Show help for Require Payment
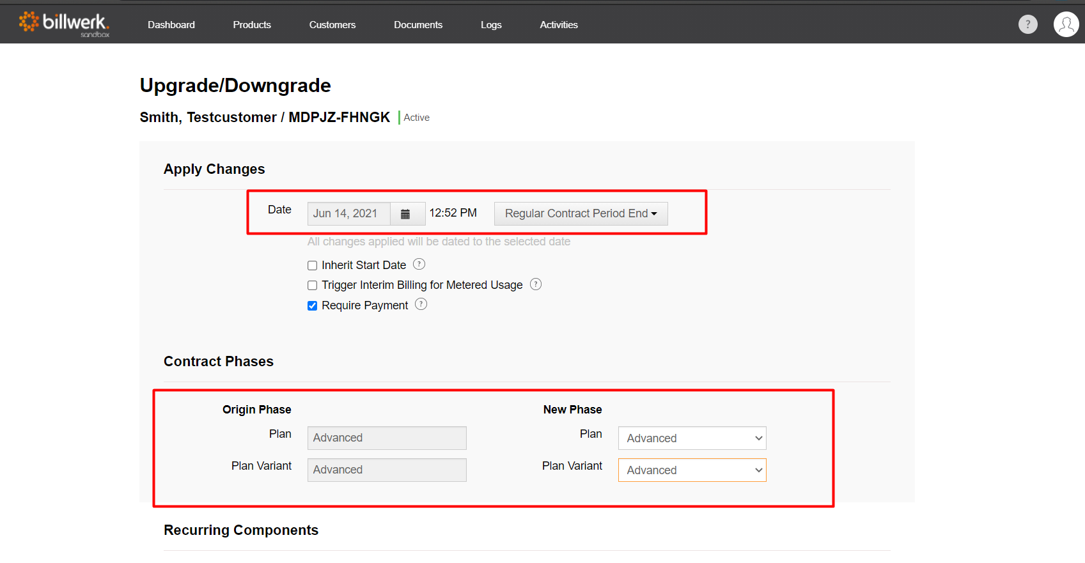 [x=421, y=304]
